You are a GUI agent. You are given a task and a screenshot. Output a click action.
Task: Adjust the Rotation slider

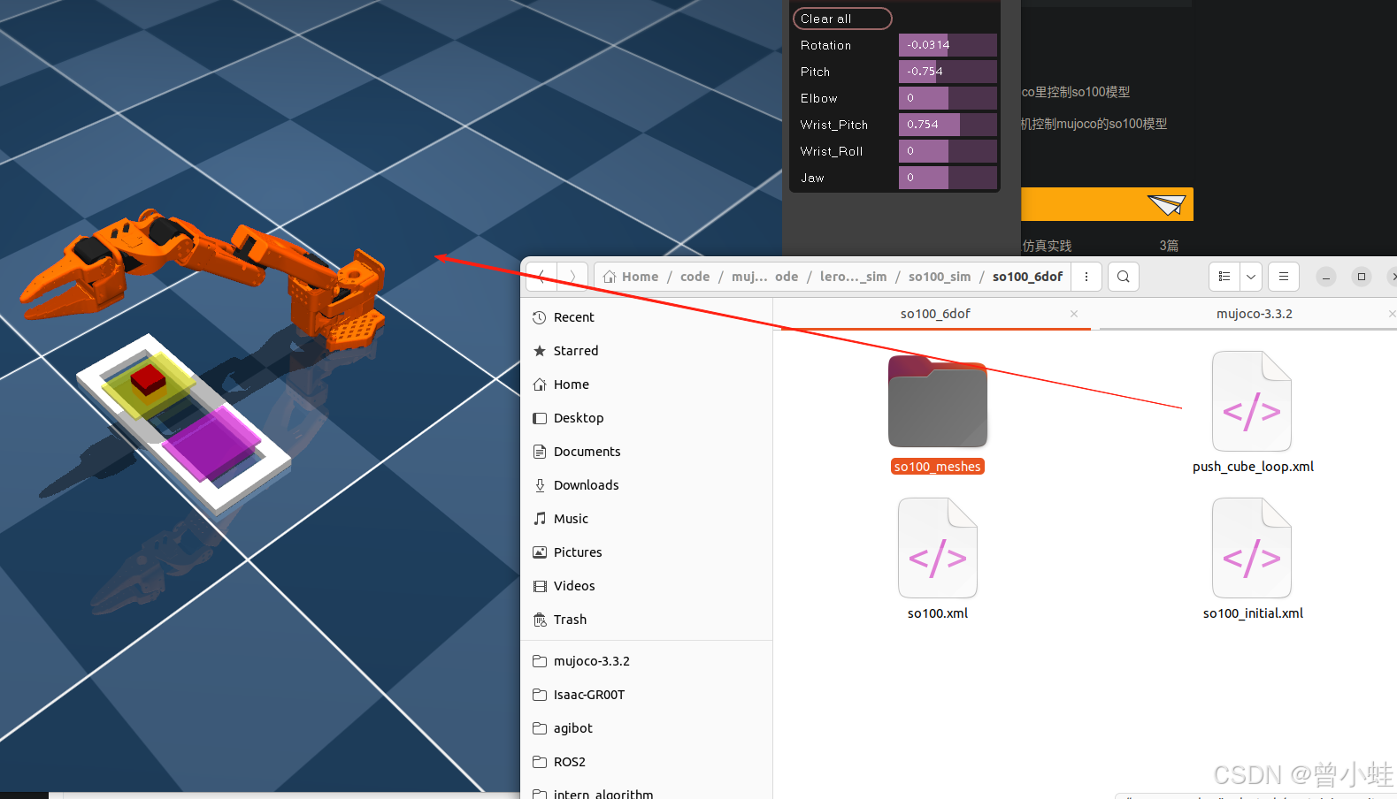[948, 45]
